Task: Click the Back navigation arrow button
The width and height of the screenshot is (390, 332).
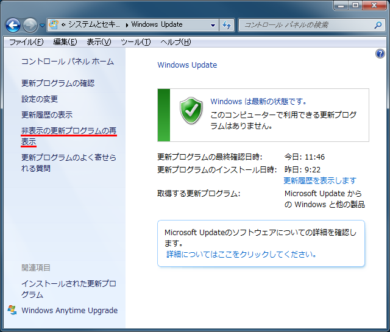Action: pos(13,25)
